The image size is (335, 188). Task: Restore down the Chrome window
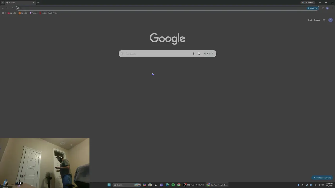[326, 3]
